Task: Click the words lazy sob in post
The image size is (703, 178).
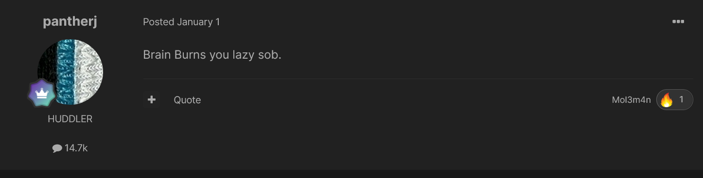Action: tap(260, 55)
